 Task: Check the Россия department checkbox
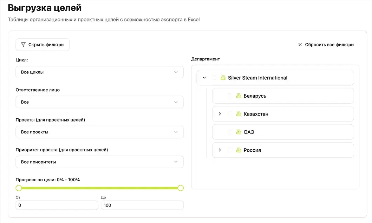pos(230,150)
